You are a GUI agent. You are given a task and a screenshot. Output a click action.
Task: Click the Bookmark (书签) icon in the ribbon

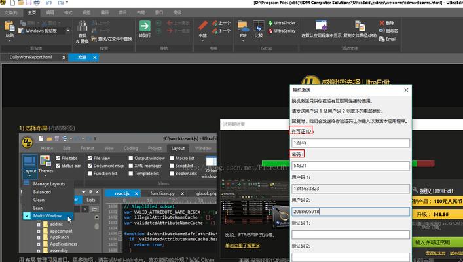202,26
